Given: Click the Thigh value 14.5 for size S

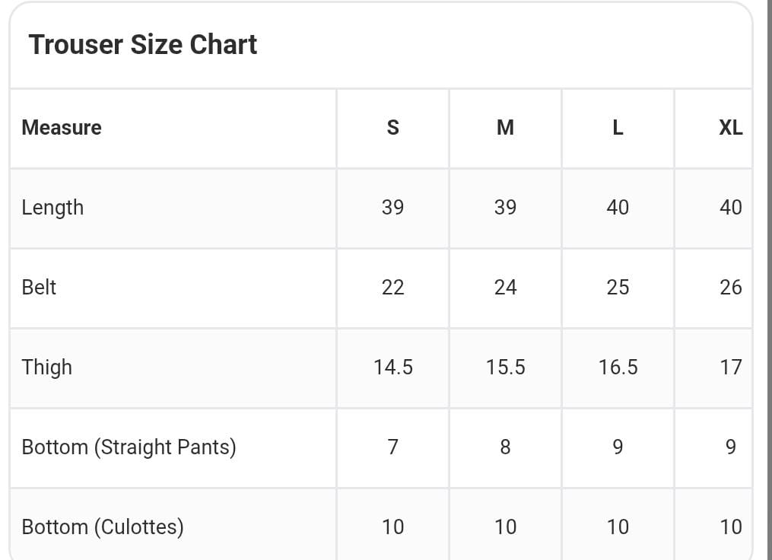Looking at the screenshot, I should (x=392, y=367).
